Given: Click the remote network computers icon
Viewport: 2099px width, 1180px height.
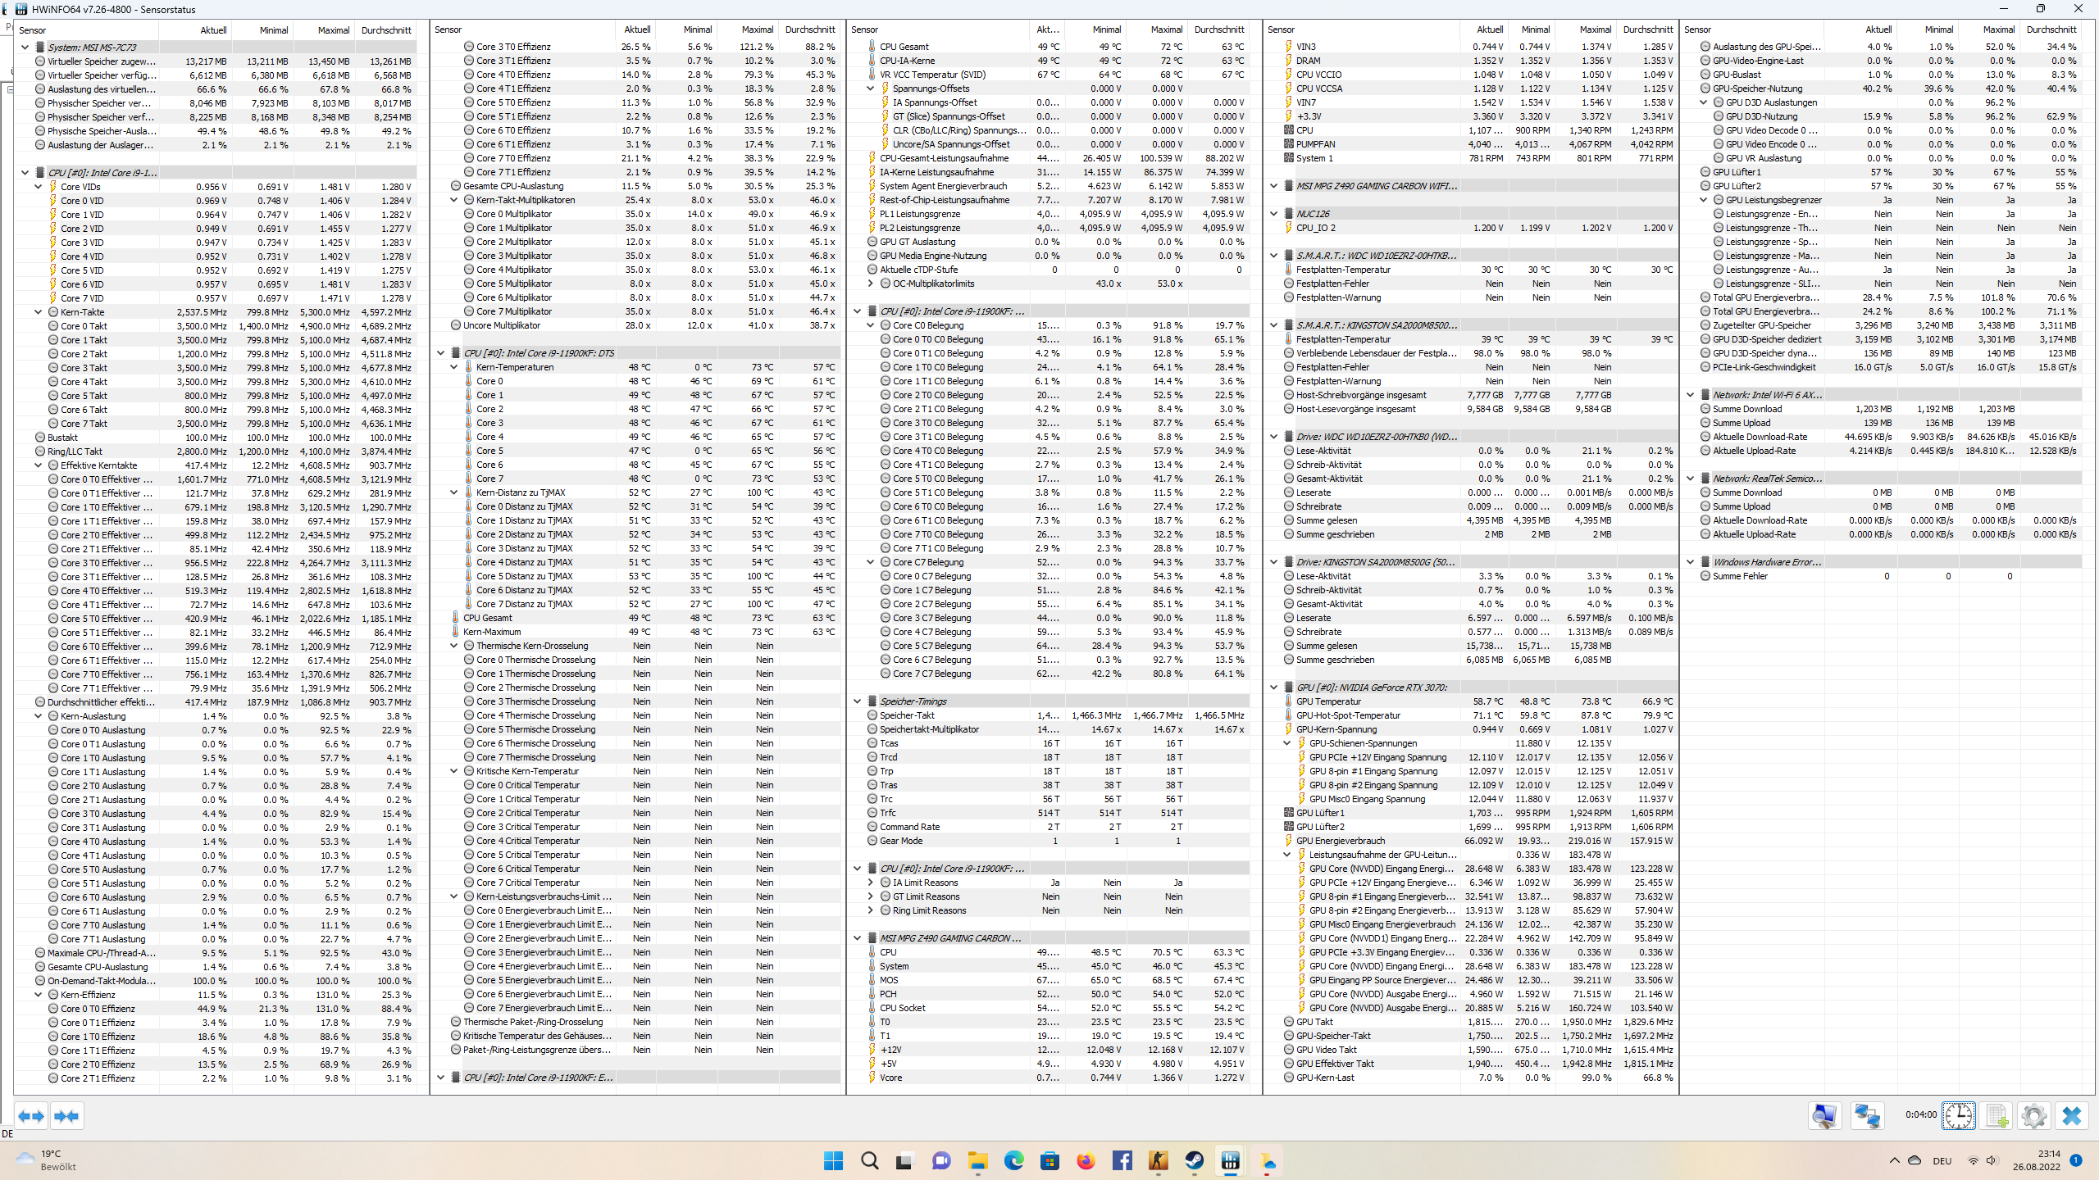Looking at the screenshot, I should (x=1867, y=1116).
